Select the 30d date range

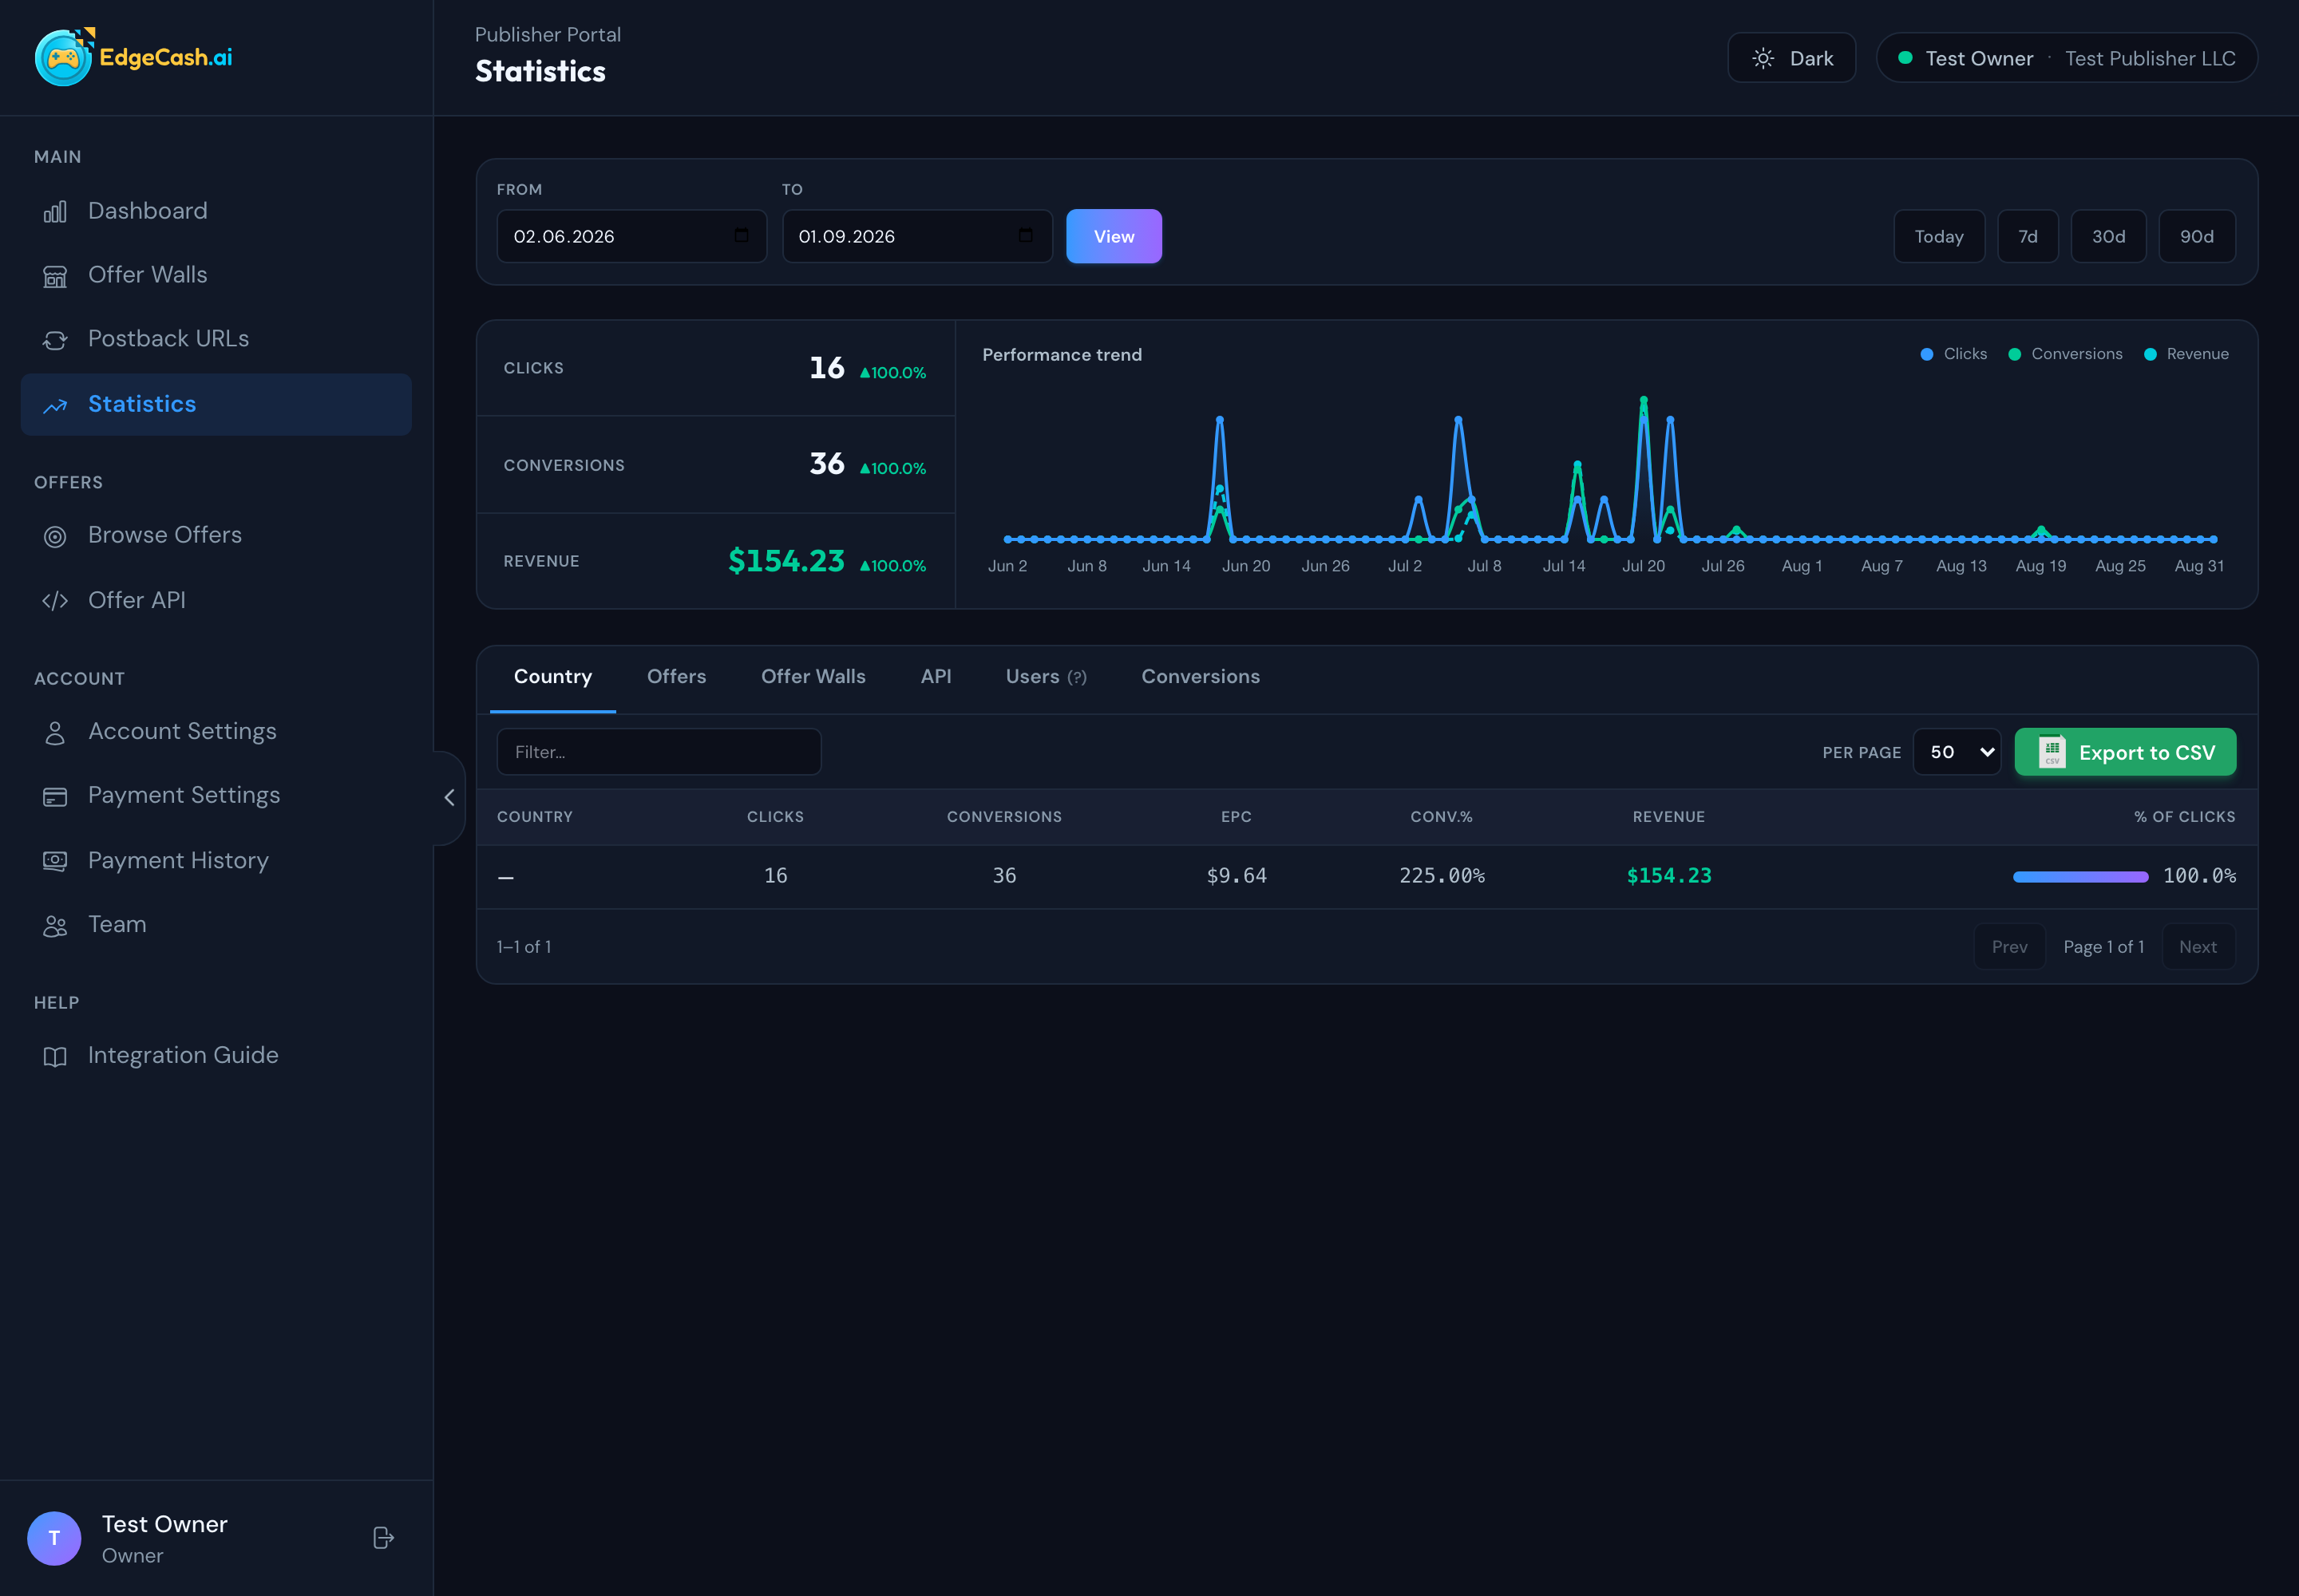coord(2108,236)
